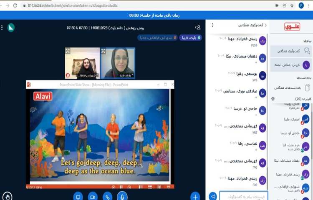Toggle the user list panel icon
Viewport: 313px width, 200px height.
pos(198,27)
